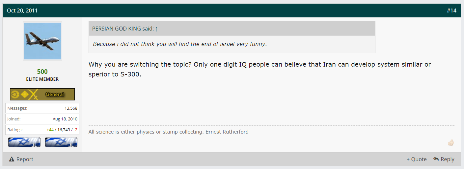This screenshot has width=464, height=169.
Task: Open user 500's profile via username
Action: [x=42, y=72]
